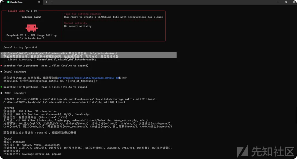This screenshot has width=297, height=159.
Task: Click '192 files, 71 directories' line
Action: pos(30,111)
